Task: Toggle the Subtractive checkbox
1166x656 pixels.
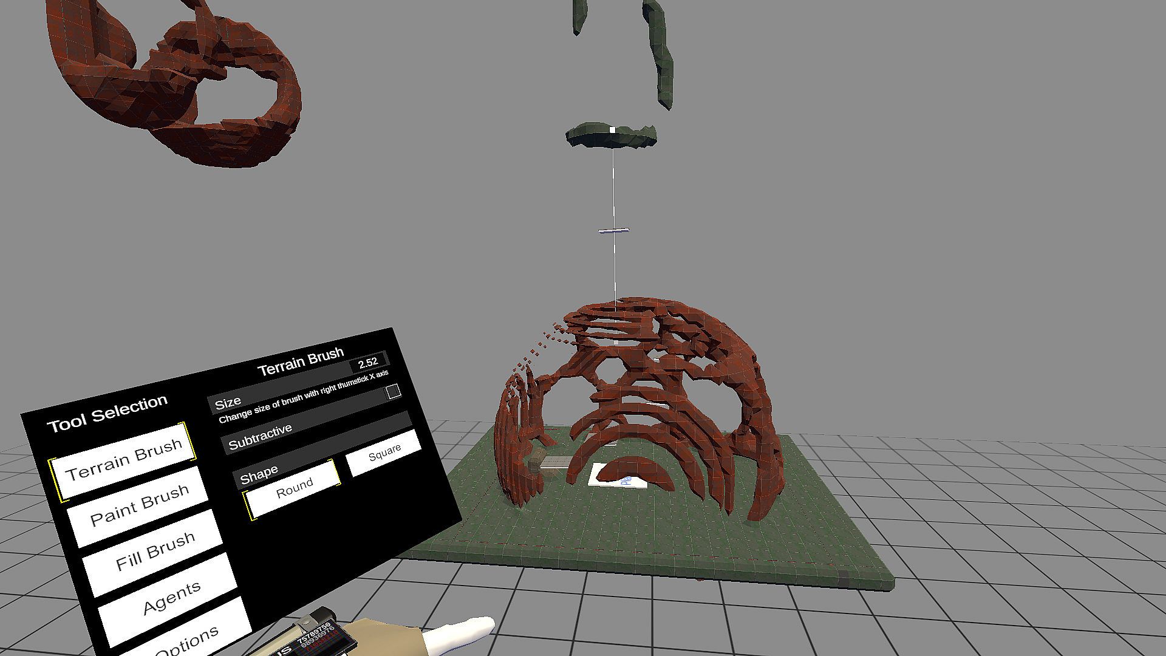Action: coord(394,392)
